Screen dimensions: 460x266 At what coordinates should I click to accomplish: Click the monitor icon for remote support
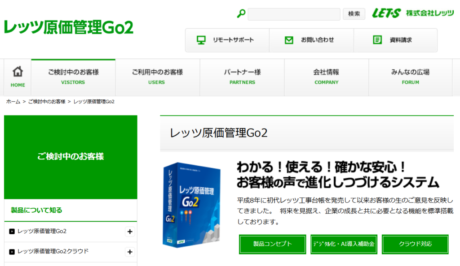[x=201, y=40]
